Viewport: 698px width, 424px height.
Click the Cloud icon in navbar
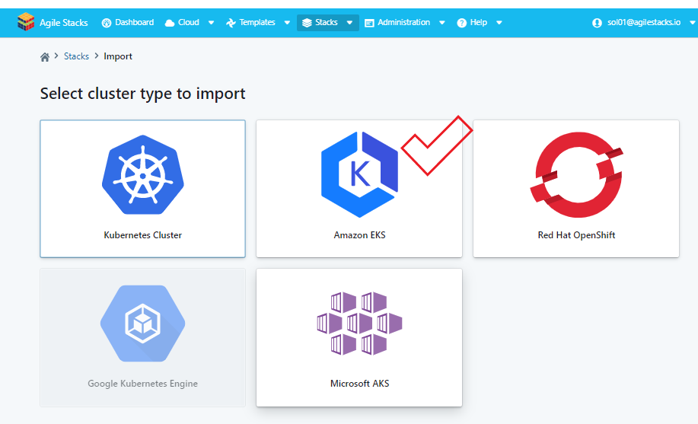(170, 23)
